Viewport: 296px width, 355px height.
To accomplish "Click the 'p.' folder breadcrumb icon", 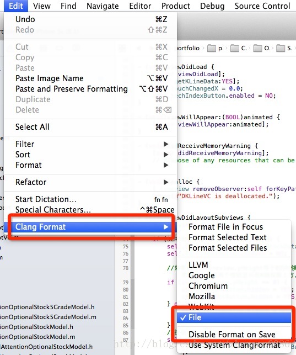I will click(212, 48).
